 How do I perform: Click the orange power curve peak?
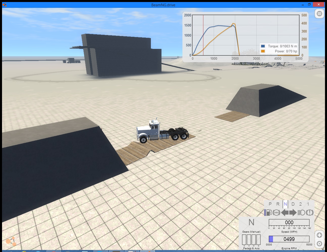tap(234, 23)
